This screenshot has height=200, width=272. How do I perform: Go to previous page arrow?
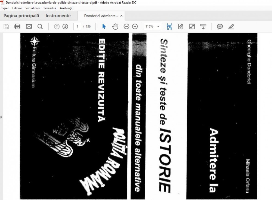click(57, 27)
